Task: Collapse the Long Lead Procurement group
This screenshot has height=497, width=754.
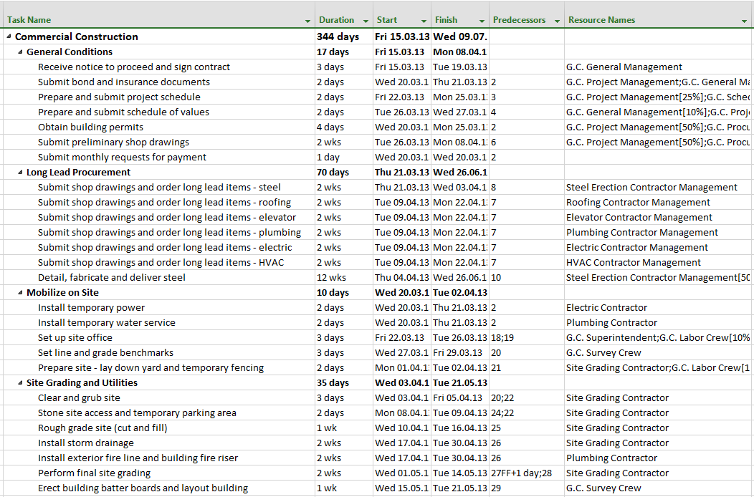Action: point(20,172)
